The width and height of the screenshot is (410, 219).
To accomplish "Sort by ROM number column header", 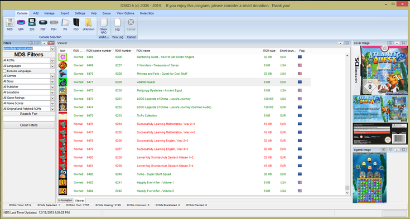I will pyautogui.click(x=124, y=51).
